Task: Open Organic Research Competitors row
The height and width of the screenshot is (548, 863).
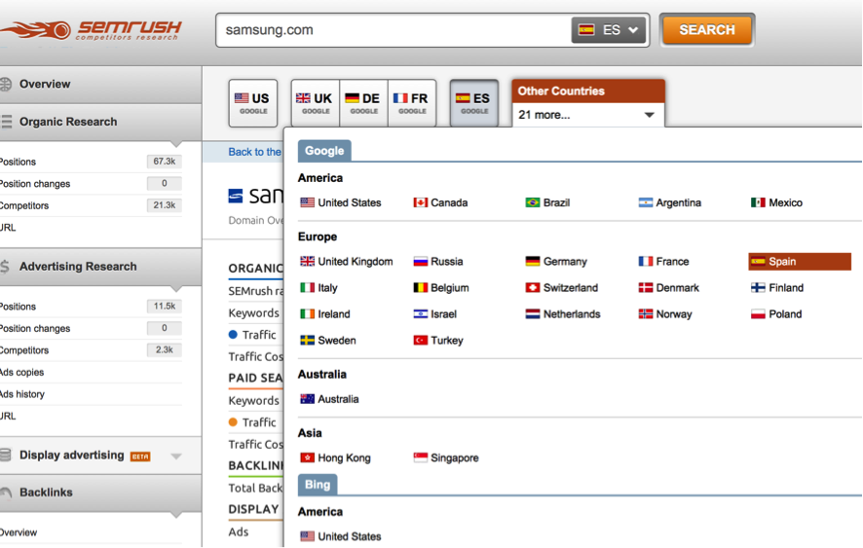Action: click(x=91, y=205)
